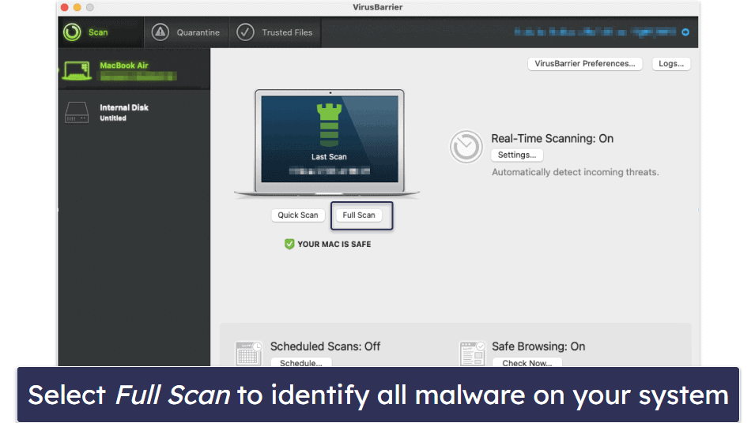Click 'Automatically detect incoming threats.' text
Image resolution: width=755 pixels, height=423 pixels.
[x=575, y=172]
